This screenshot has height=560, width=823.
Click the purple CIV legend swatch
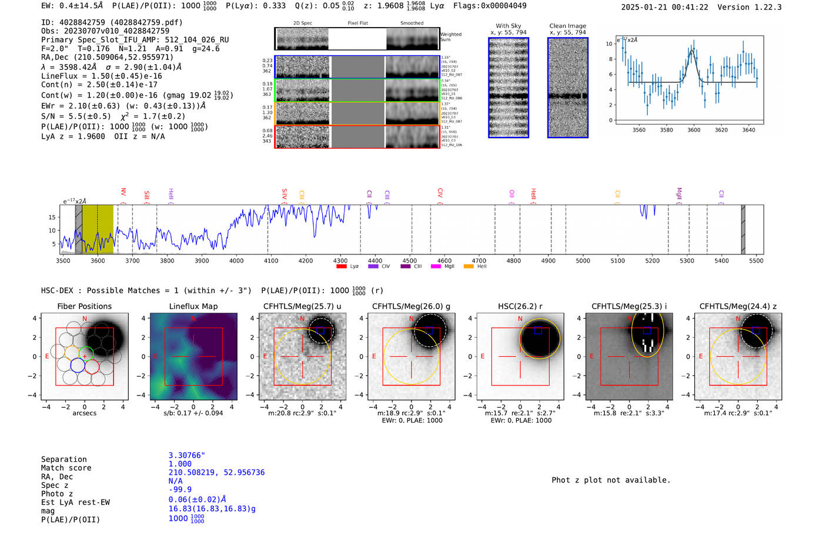pos(373,266)
